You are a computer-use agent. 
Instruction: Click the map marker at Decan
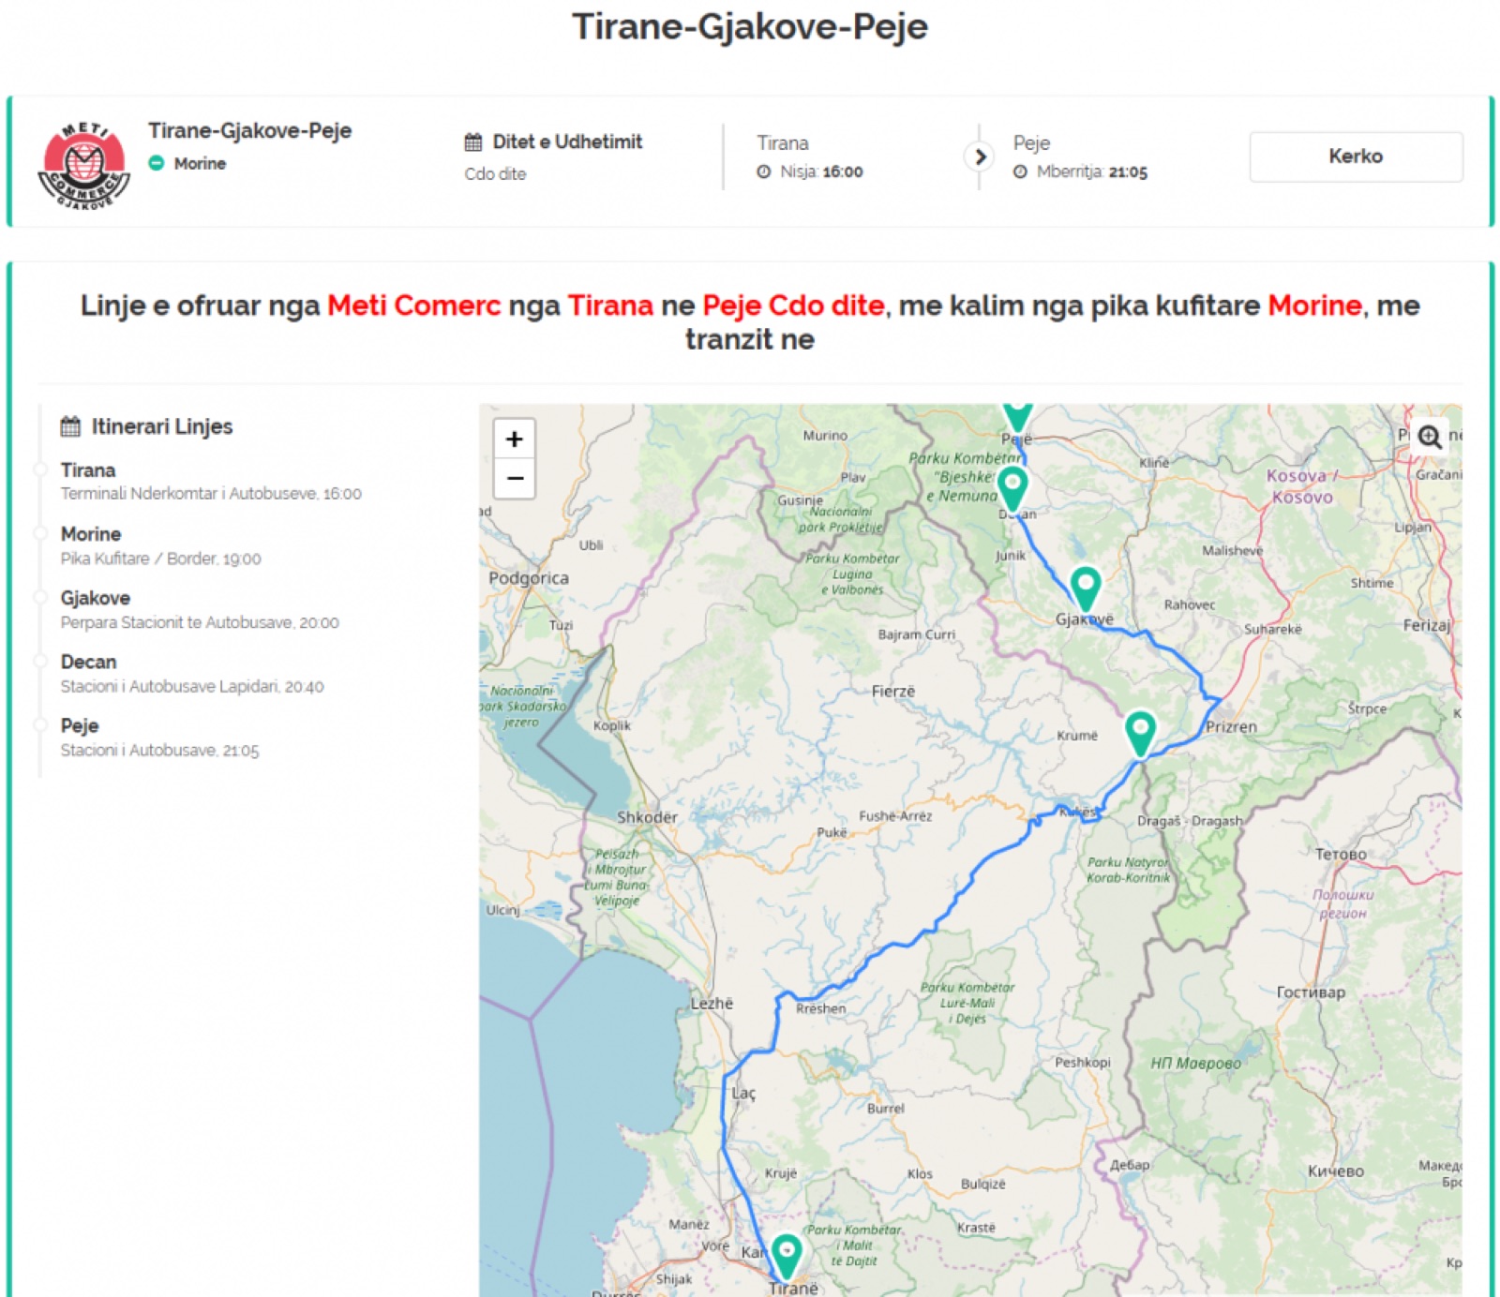click(x=1012, y=489)
